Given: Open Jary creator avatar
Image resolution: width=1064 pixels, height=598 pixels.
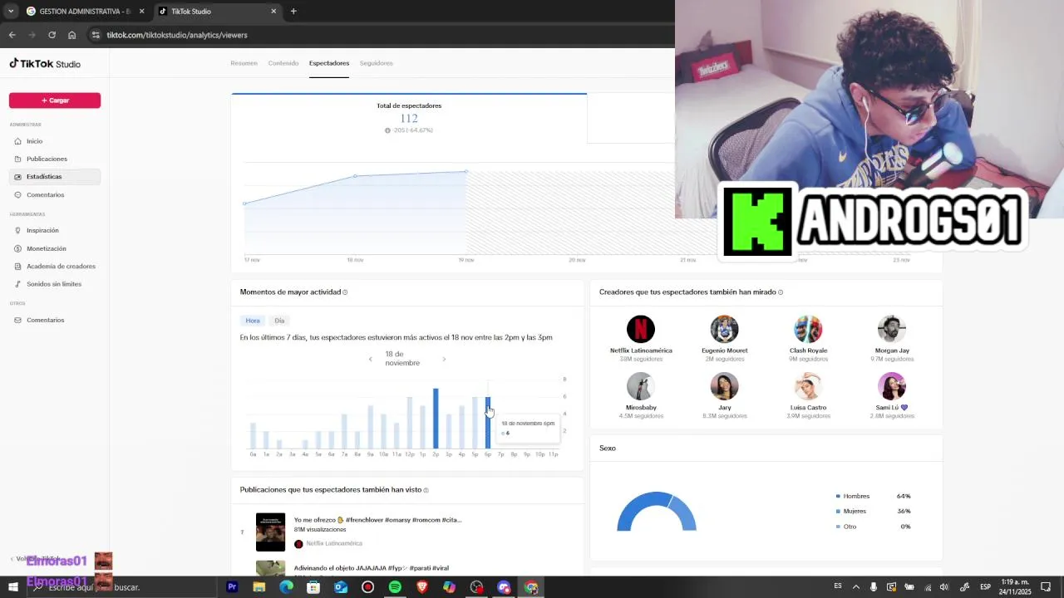Looking at the screenshot, I should click(725, 386).
